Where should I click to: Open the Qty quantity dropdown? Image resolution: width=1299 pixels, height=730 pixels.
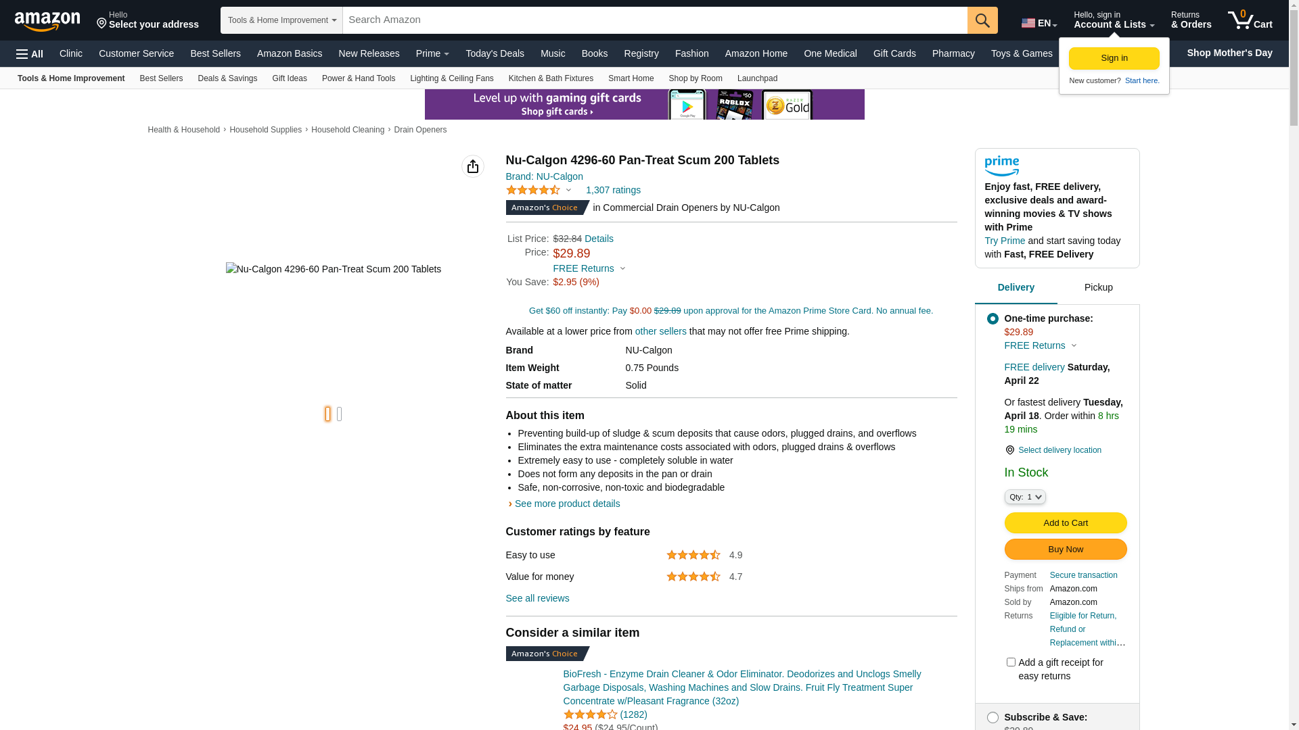click(1025, 497)
